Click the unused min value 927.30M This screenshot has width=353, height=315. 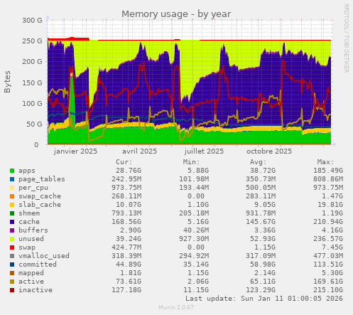coord(194,239)
